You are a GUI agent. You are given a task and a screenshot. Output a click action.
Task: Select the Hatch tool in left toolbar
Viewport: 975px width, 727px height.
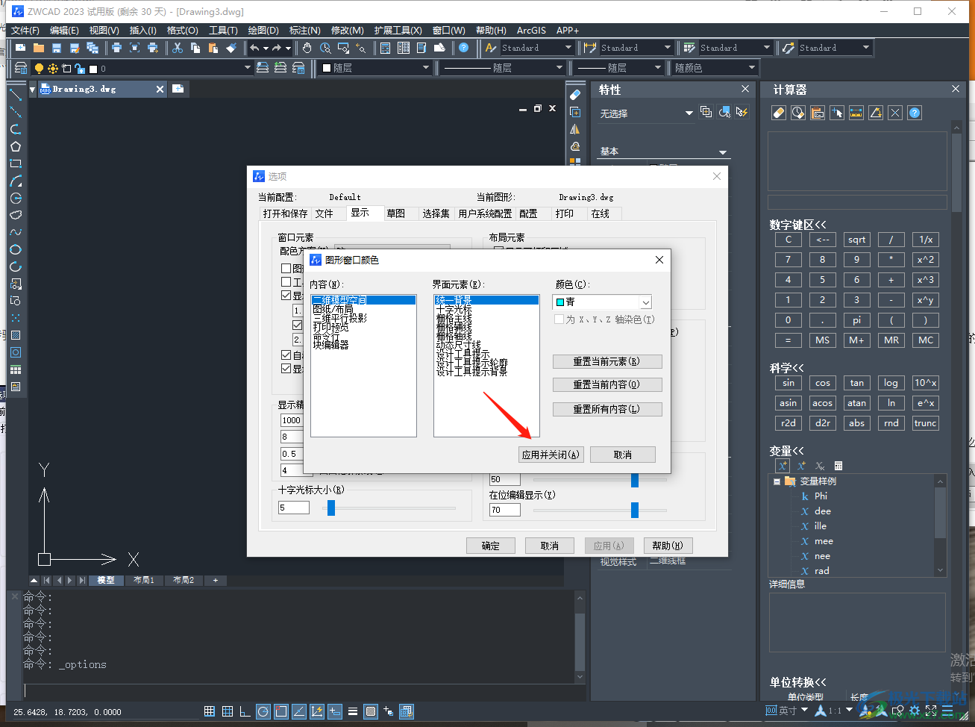pos(16,335)
